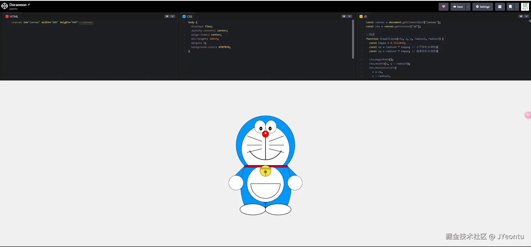Click the pink translate floating icon
The width and height of the screenshot is (531, 247).
(528, 115)
